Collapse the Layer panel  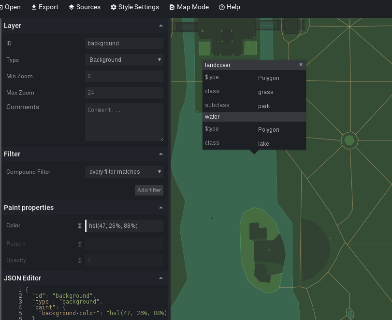coord(161,26)
